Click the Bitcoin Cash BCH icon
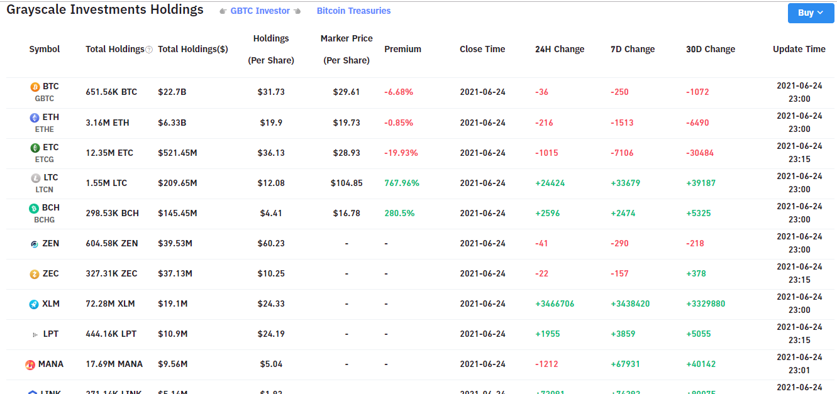Image resolution: width=837 pixels, height=394 pixels. (34, 208)
